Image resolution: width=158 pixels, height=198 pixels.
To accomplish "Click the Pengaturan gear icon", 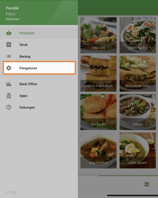I will pos(9,68).
